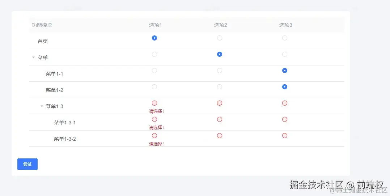Screen dimensions: 390x196
Task: Select 选项2 radio for 菜单1-3
Action: coord(220,103)
